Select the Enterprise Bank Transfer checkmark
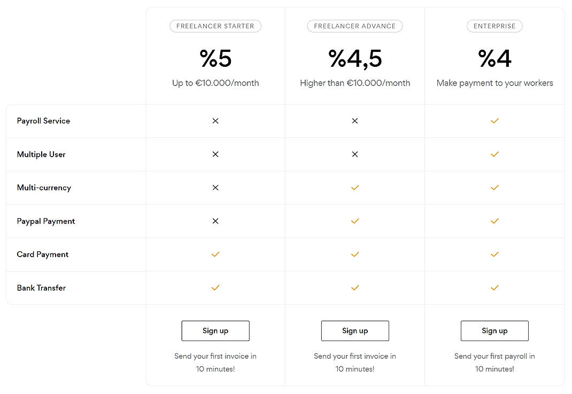The height and width of the screenshot is (394, 572). pyautogui.click(x=494, y=288)
